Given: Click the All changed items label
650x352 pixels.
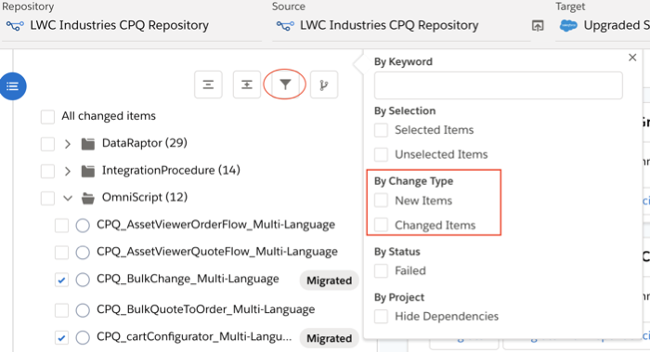Looking at the screenshot, I should (109, 116).
